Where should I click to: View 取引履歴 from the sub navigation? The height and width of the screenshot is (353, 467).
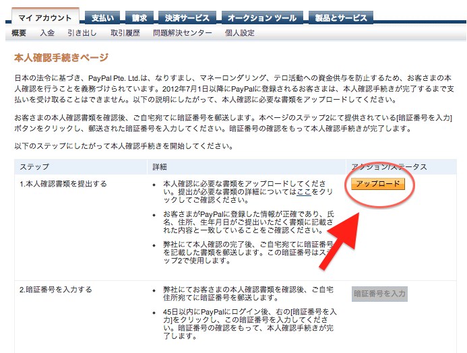coord(126,32)
